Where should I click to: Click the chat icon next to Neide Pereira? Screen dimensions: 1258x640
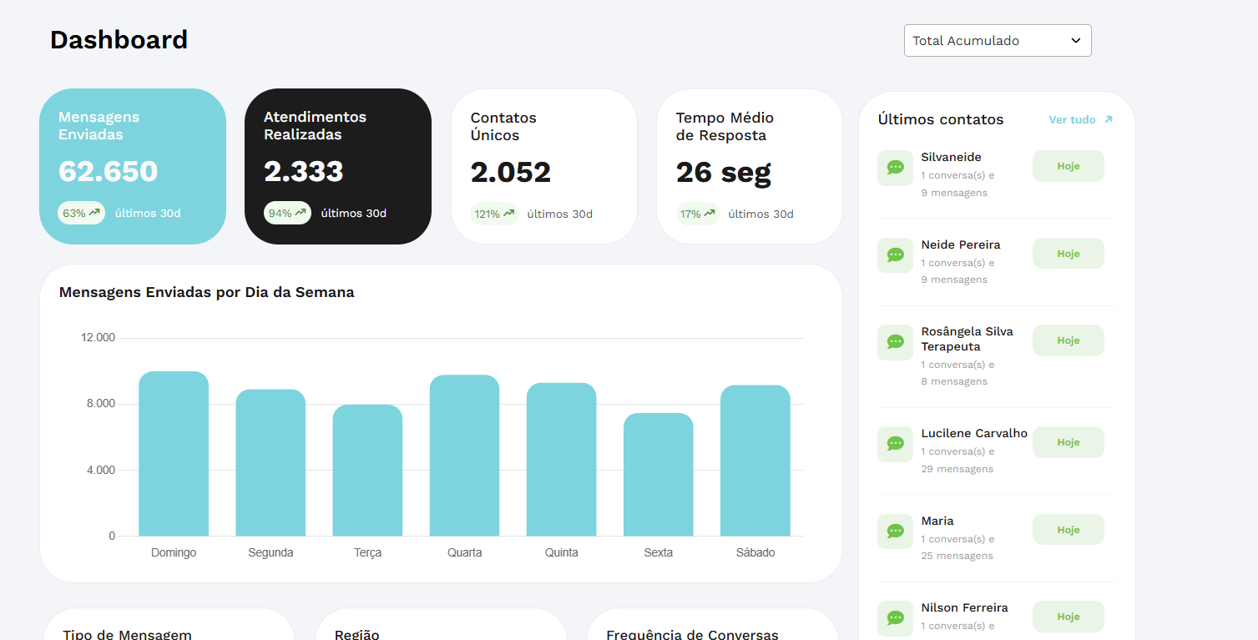tap(895, 255)
